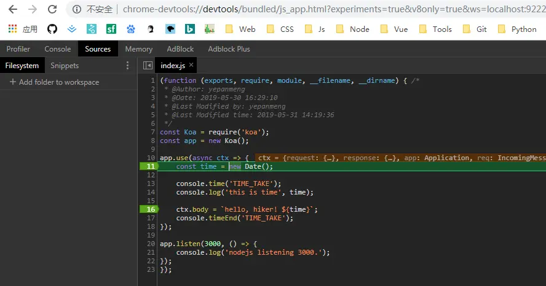Click the inline ctx value preview
The height and width of the screenshot is (286, 546).
point(400,158)
